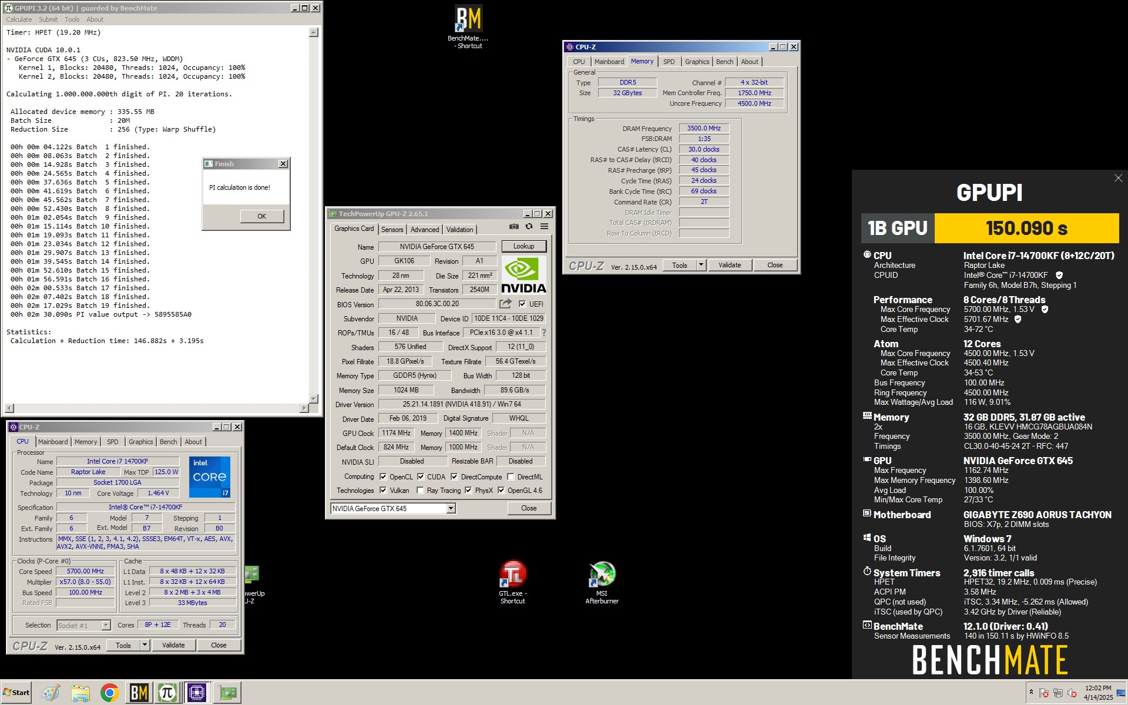Open the BenchMate desktop shortcut
The image size is (1128, 705).
click(468, 27)
